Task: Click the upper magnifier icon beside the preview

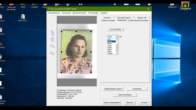Action: [52, 46]
